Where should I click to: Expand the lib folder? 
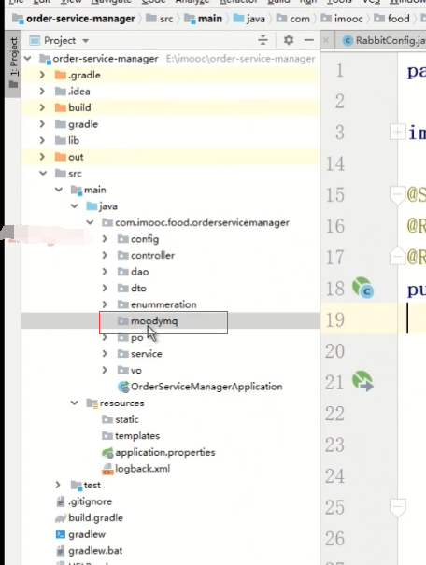click(42, 140)
